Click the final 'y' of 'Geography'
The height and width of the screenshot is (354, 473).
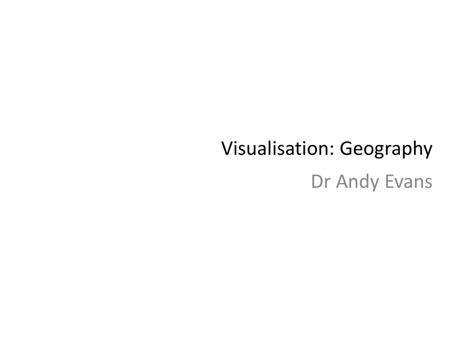pos(426,152)
